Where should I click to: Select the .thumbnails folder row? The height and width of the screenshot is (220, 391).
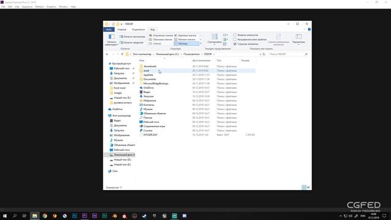point(197,67)
